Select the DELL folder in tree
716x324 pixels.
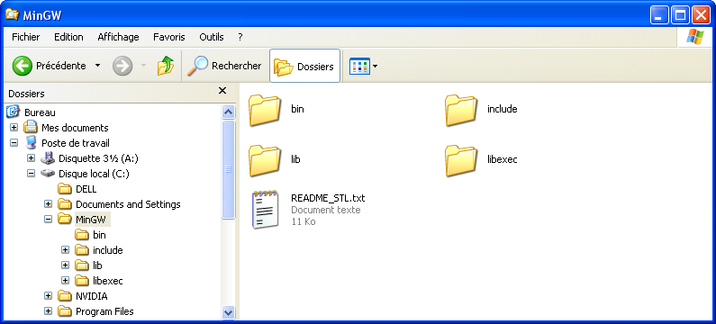[86, 189]
